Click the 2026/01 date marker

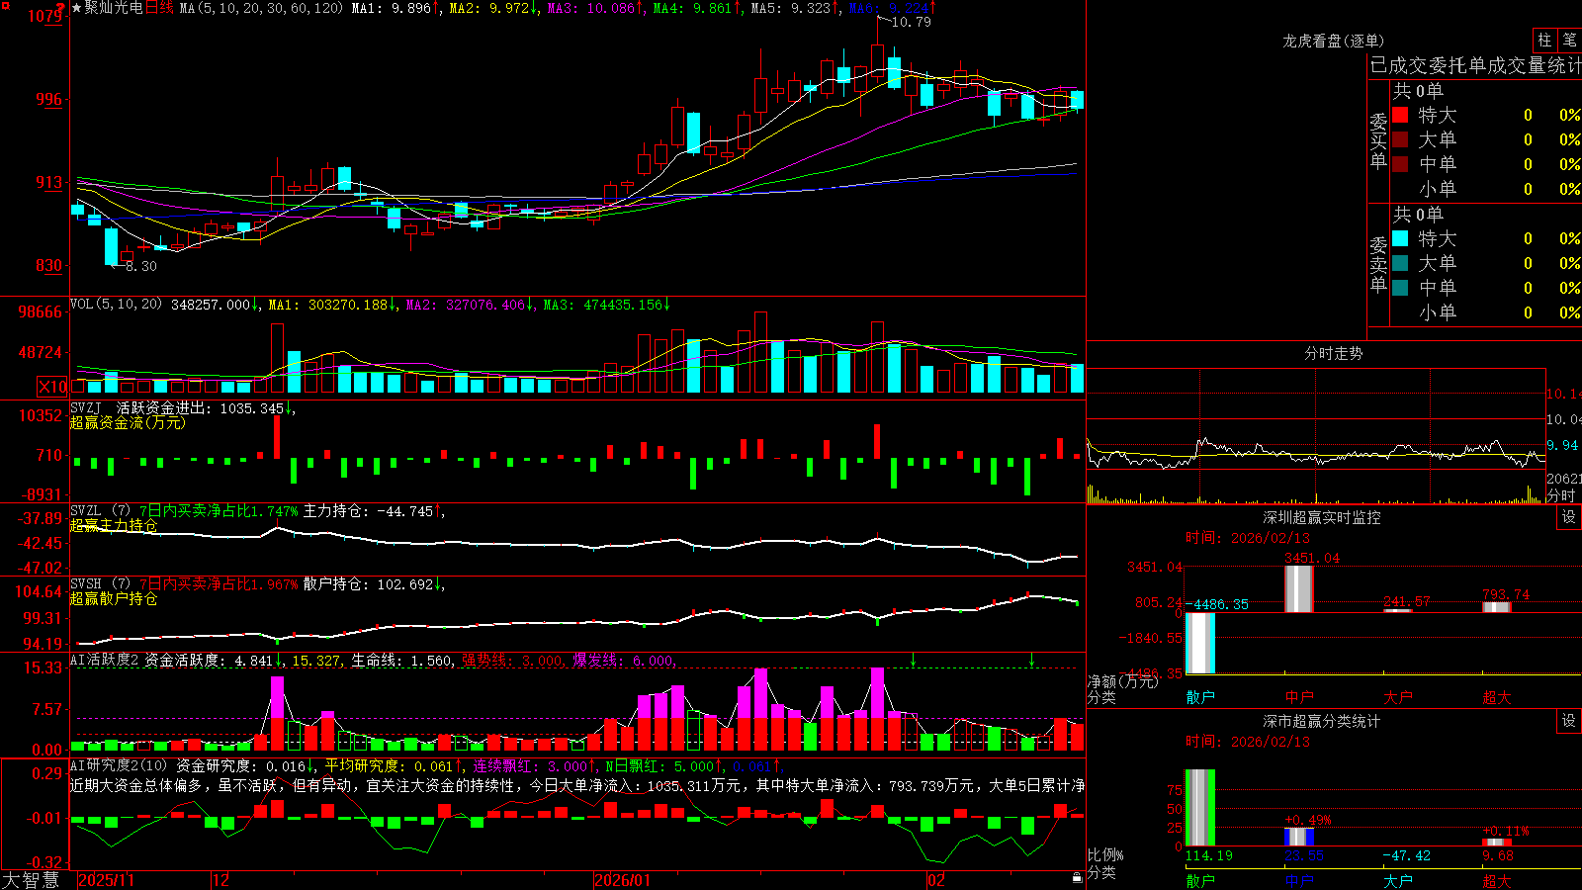pos(623,880)
